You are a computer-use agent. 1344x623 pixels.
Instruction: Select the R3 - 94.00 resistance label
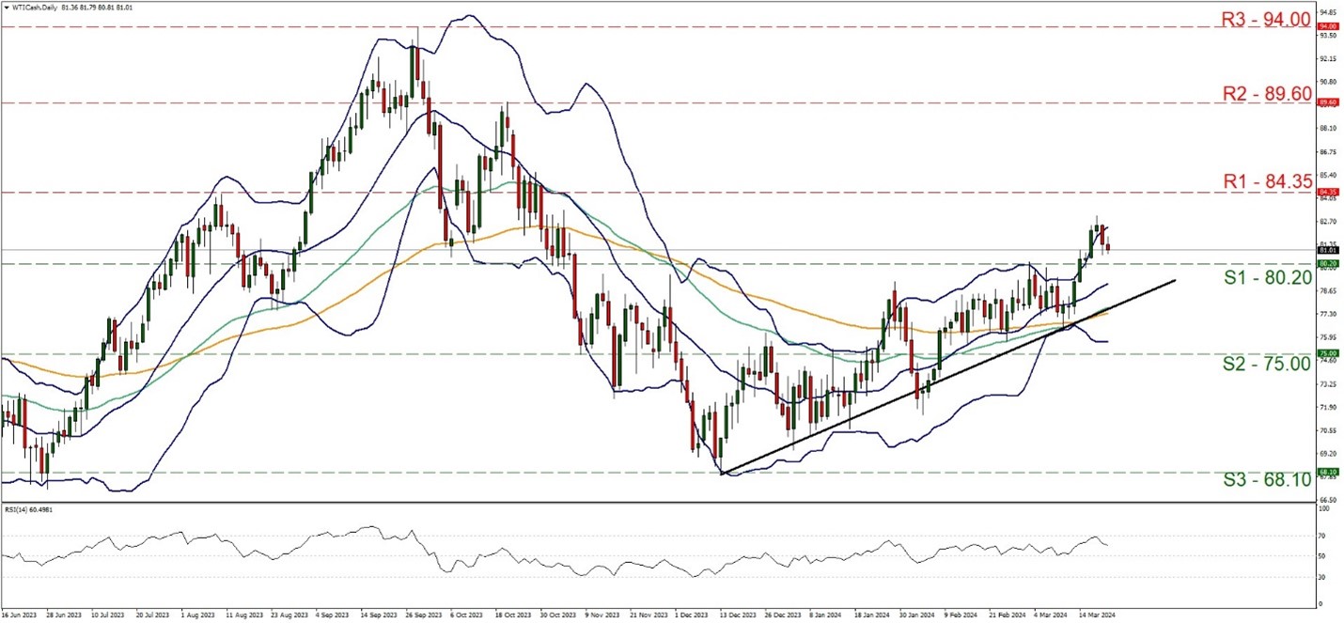[x=1266, y=17]
